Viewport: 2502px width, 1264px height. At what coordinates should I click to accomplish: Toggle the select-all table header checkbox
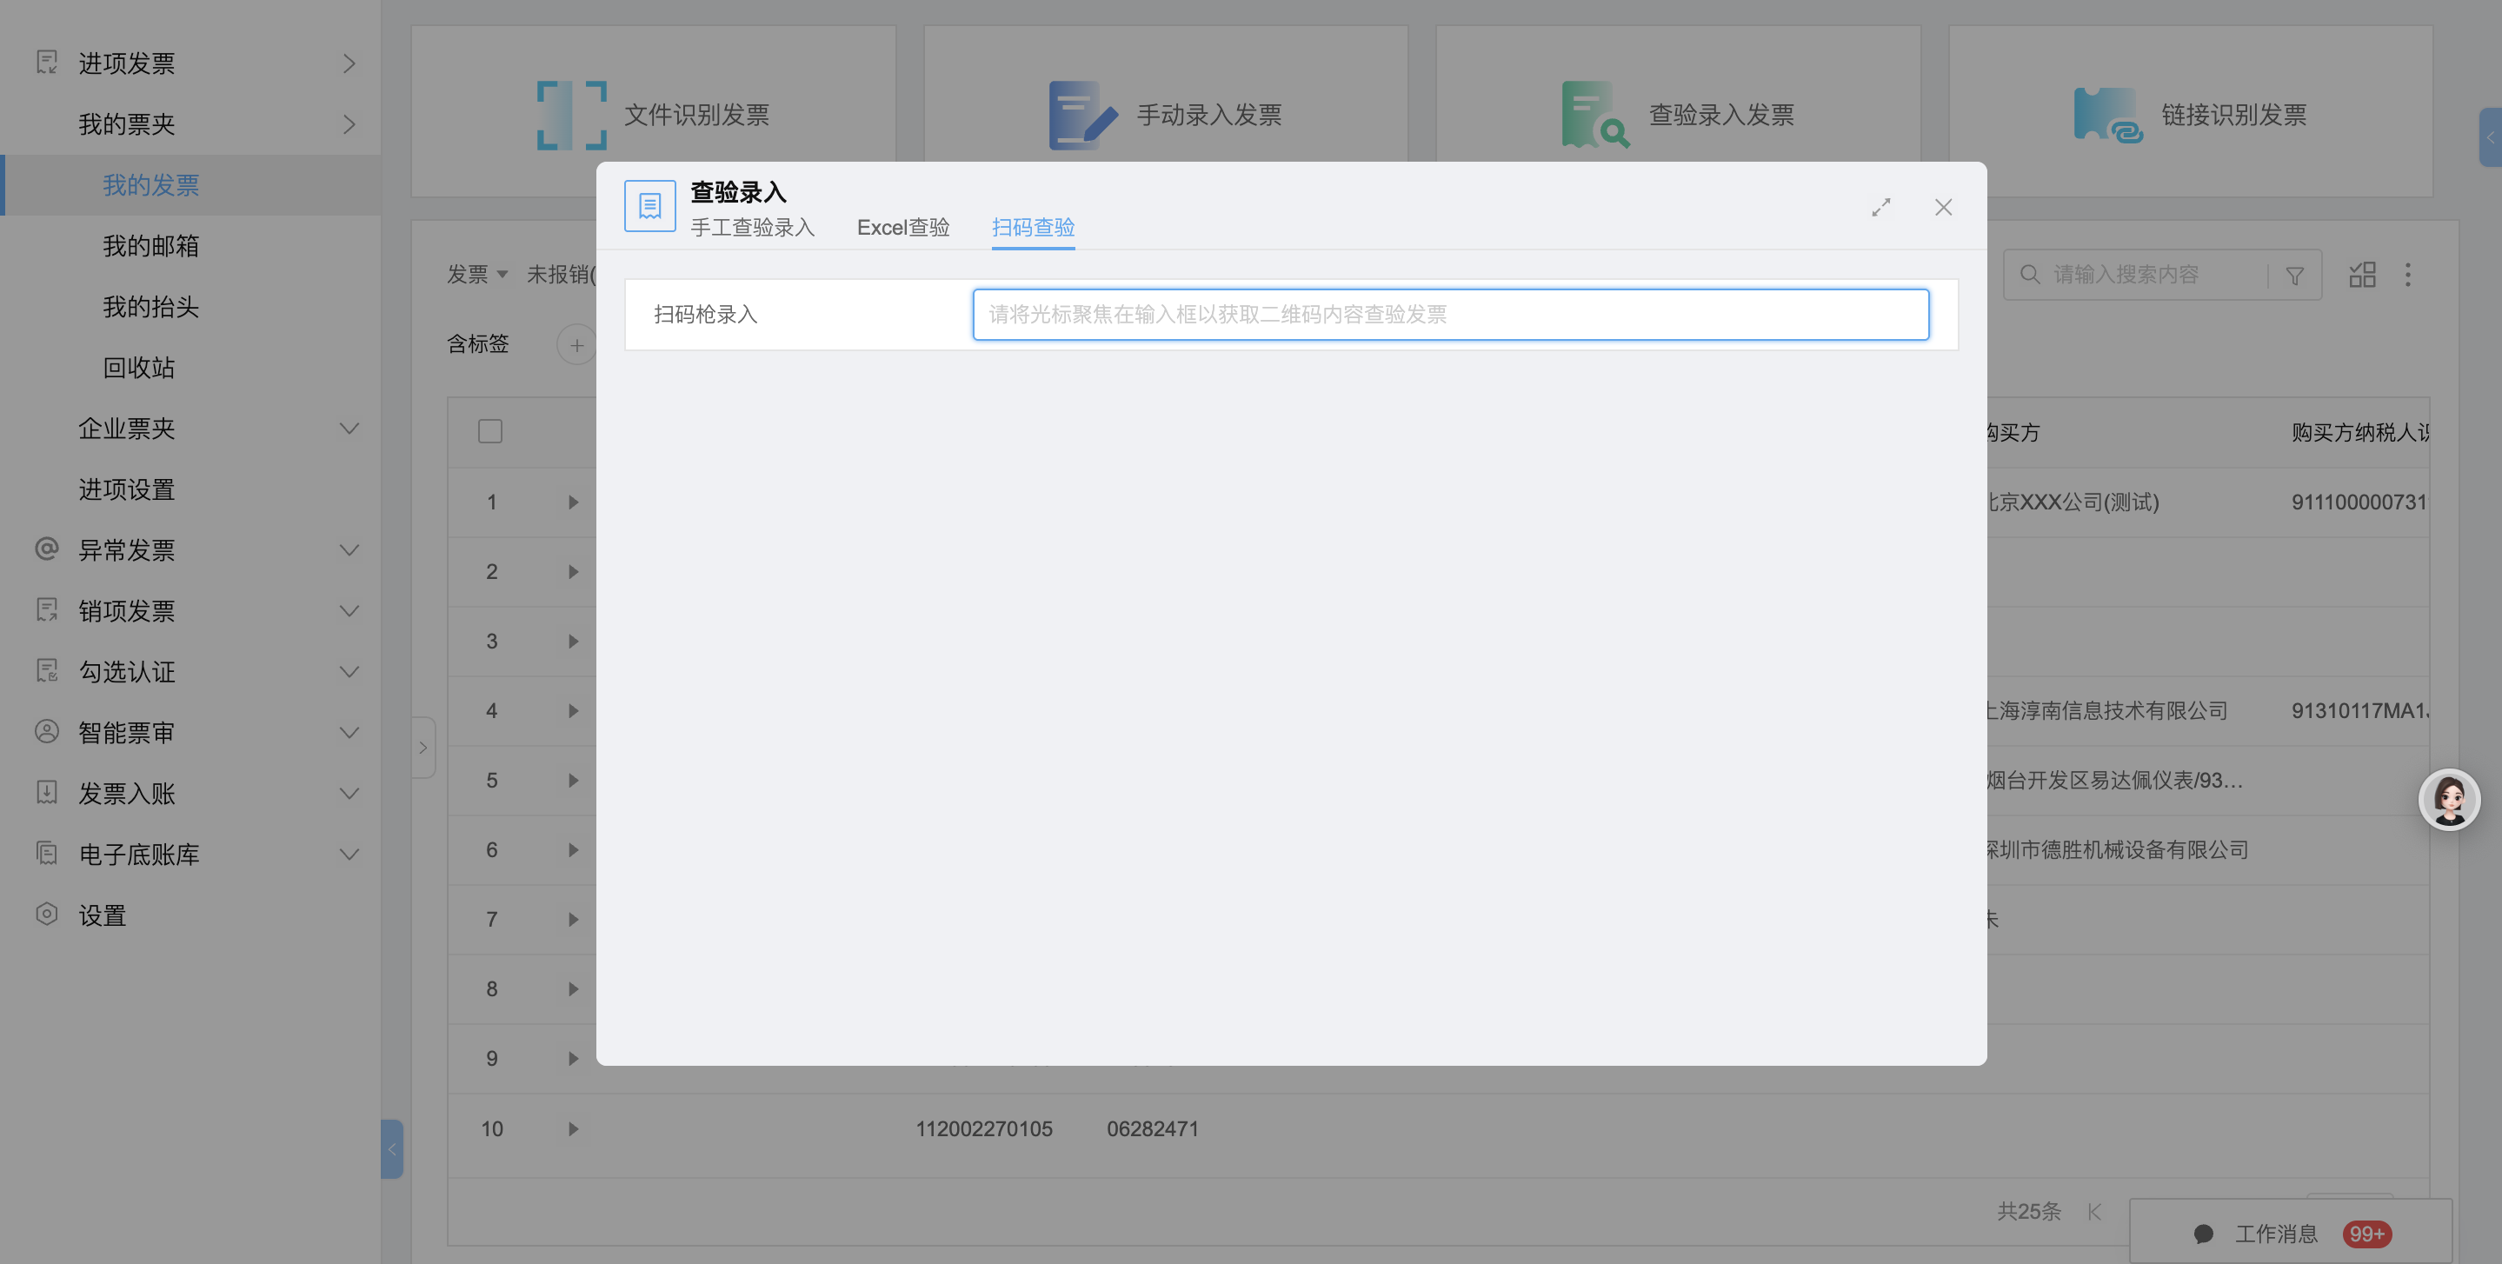click(490, 431)
